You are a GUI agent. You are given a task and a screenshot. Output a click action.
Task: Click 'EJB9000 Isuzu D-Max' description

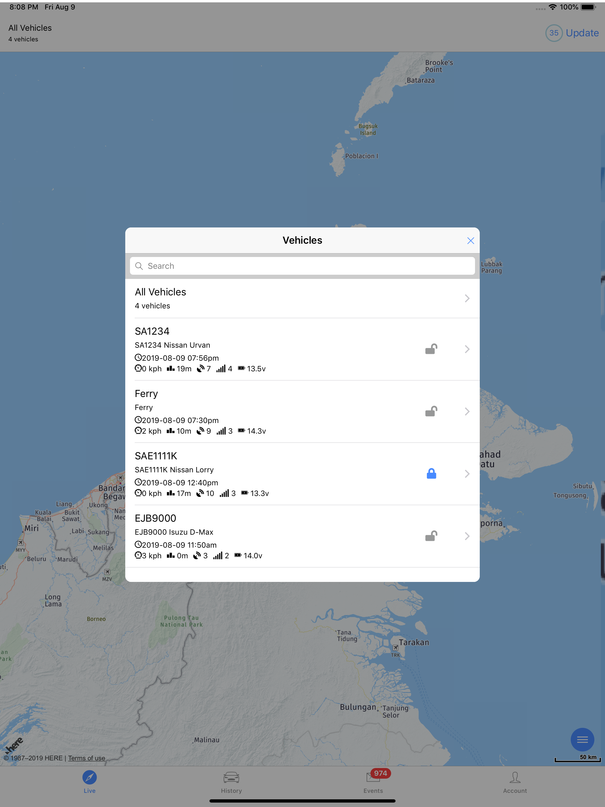click(x=174, y=532)
